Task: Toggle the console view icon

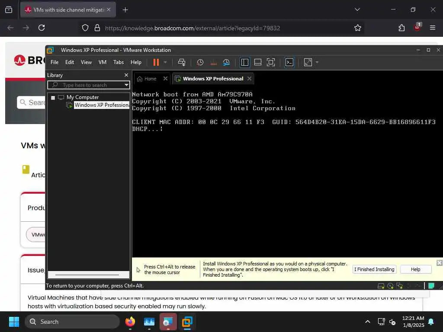Action: (289, 62)
